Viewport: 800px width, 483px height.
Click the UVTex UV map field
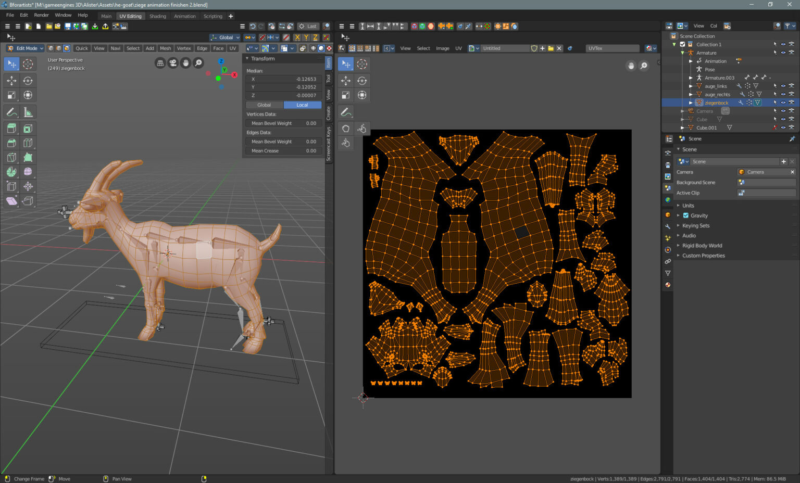click(612, 48)
